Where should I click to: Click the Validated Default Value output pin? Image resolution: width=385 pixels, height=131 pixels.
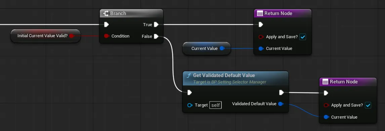click(x=281, y=104)
